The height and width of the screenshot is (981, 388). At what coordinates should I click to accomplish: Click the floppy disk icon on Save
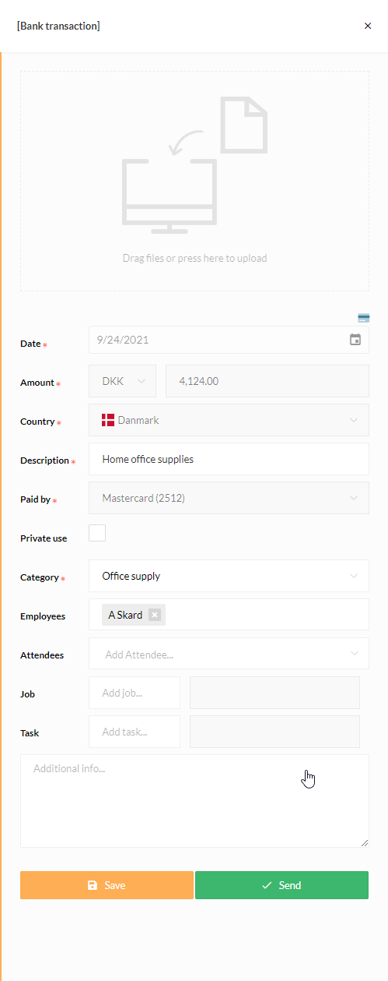tap(93, 885)
